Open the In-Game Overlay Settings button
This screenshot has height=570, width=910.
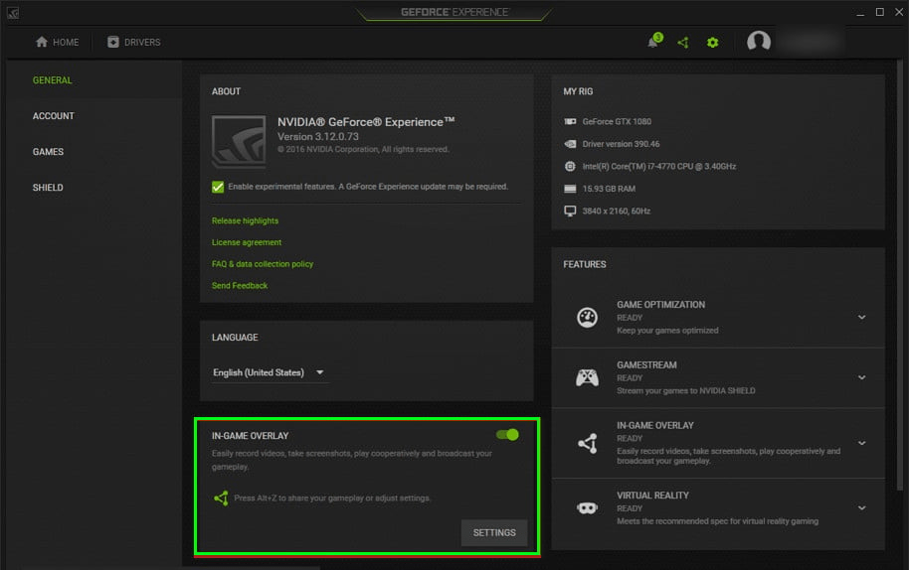pyautogui.click(x=494, y=532)
